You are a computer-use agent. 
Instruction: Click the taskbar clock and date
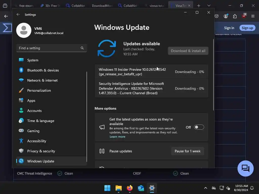point(241,188)
